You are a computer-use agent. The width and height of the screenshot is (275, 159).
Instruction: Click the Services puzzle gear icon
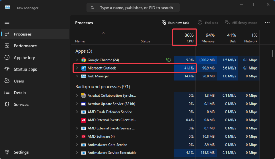[x=7, y=104]
